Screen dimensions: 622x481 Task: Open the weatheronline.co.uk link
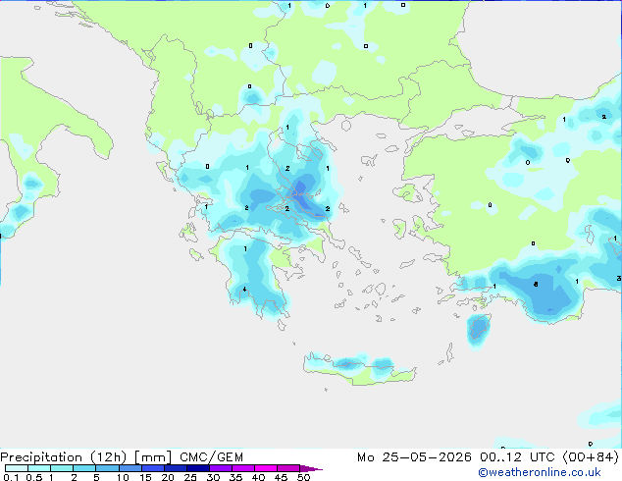(540, 472)
